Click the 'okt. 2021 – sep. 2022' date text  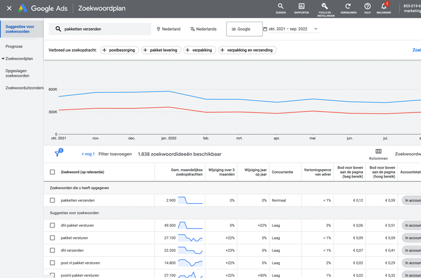(x=288, y=29)
